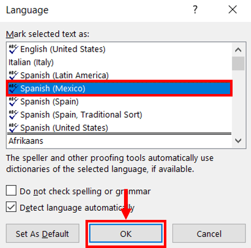Click spell-check icon beside Spanish (Latin America)
Image resolution: width=251 pixels, height=248 pixels.
click(x=13, y=76)
